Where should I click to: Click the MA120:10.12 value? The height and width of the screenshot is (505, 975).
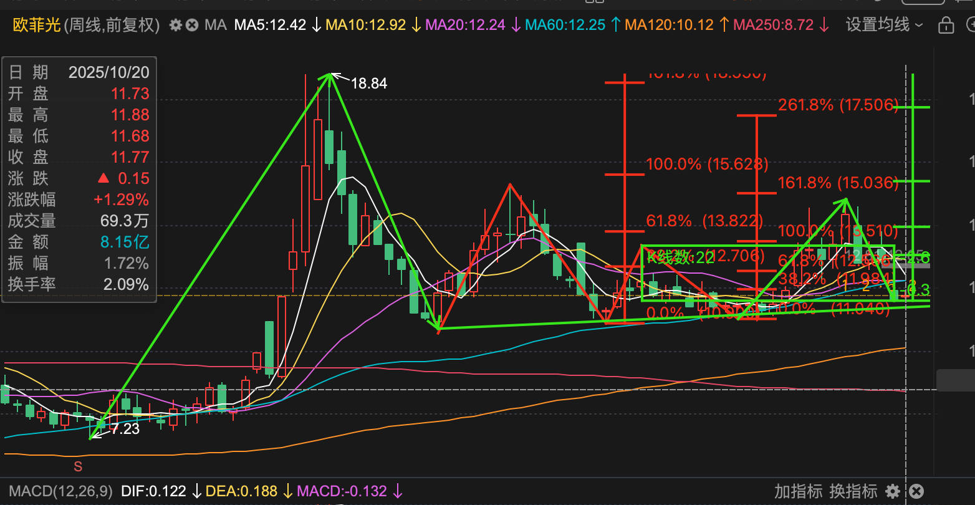[669, 26]
